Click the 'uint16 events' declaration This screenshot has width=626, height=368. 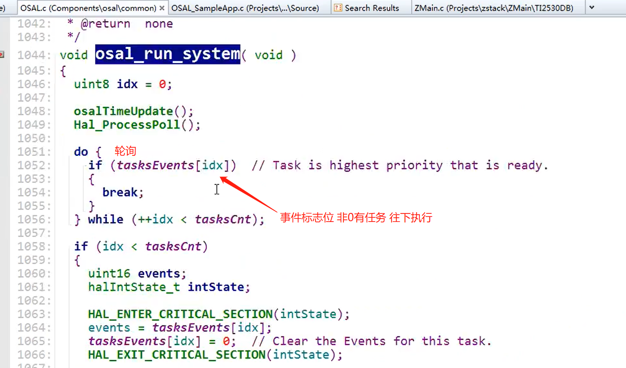pyautogui.click(x=137, y=274)
